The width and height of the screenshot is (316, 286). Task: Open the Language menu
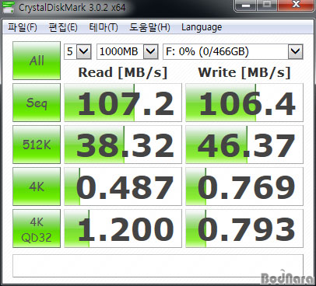pyautogui.click(x=202, y=27)
